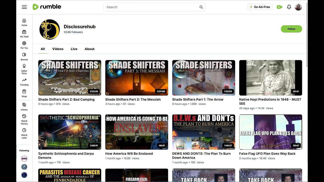This screenshot has height=182, width=324.
Task: Play D.E.W.s And Don'ts thumbnail
Action: click(204, 132)
